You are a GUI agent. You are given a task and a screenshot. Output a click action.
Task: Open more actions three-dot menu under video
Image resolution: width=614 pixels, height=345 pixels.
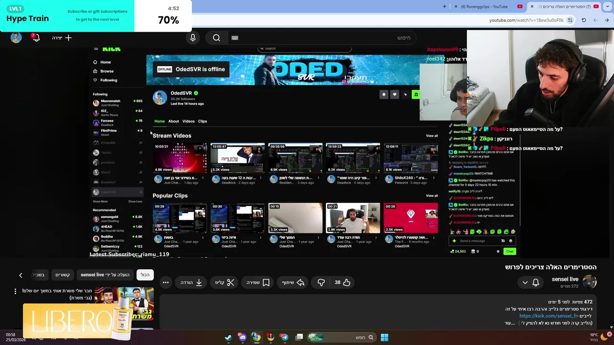coord(165,282)
